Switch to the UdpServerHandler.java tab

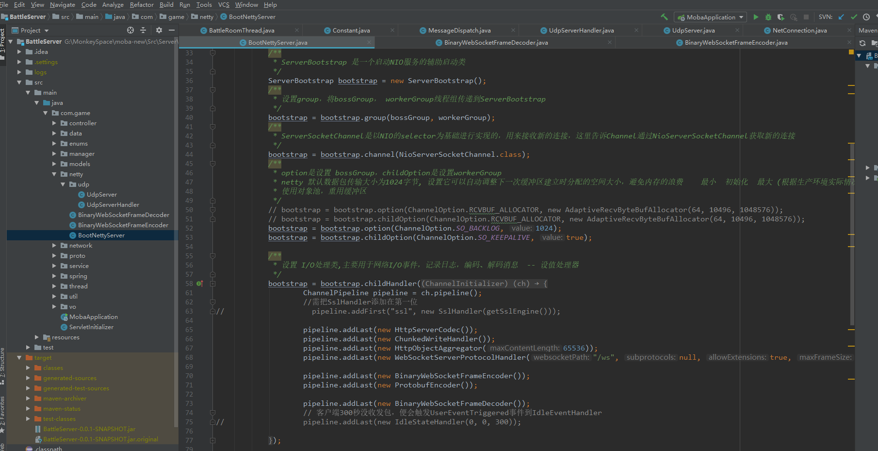(x=581, y=31)
